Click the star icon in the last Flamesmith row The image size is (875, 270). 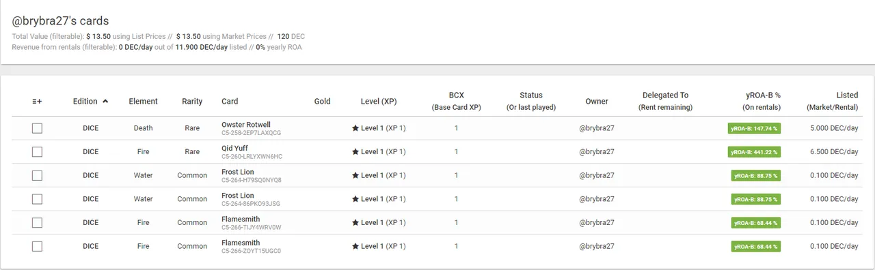tap(355, 246)
